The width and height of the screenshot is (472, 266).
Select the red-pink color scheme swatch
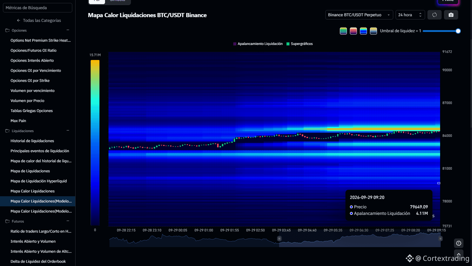pos(353,31)
